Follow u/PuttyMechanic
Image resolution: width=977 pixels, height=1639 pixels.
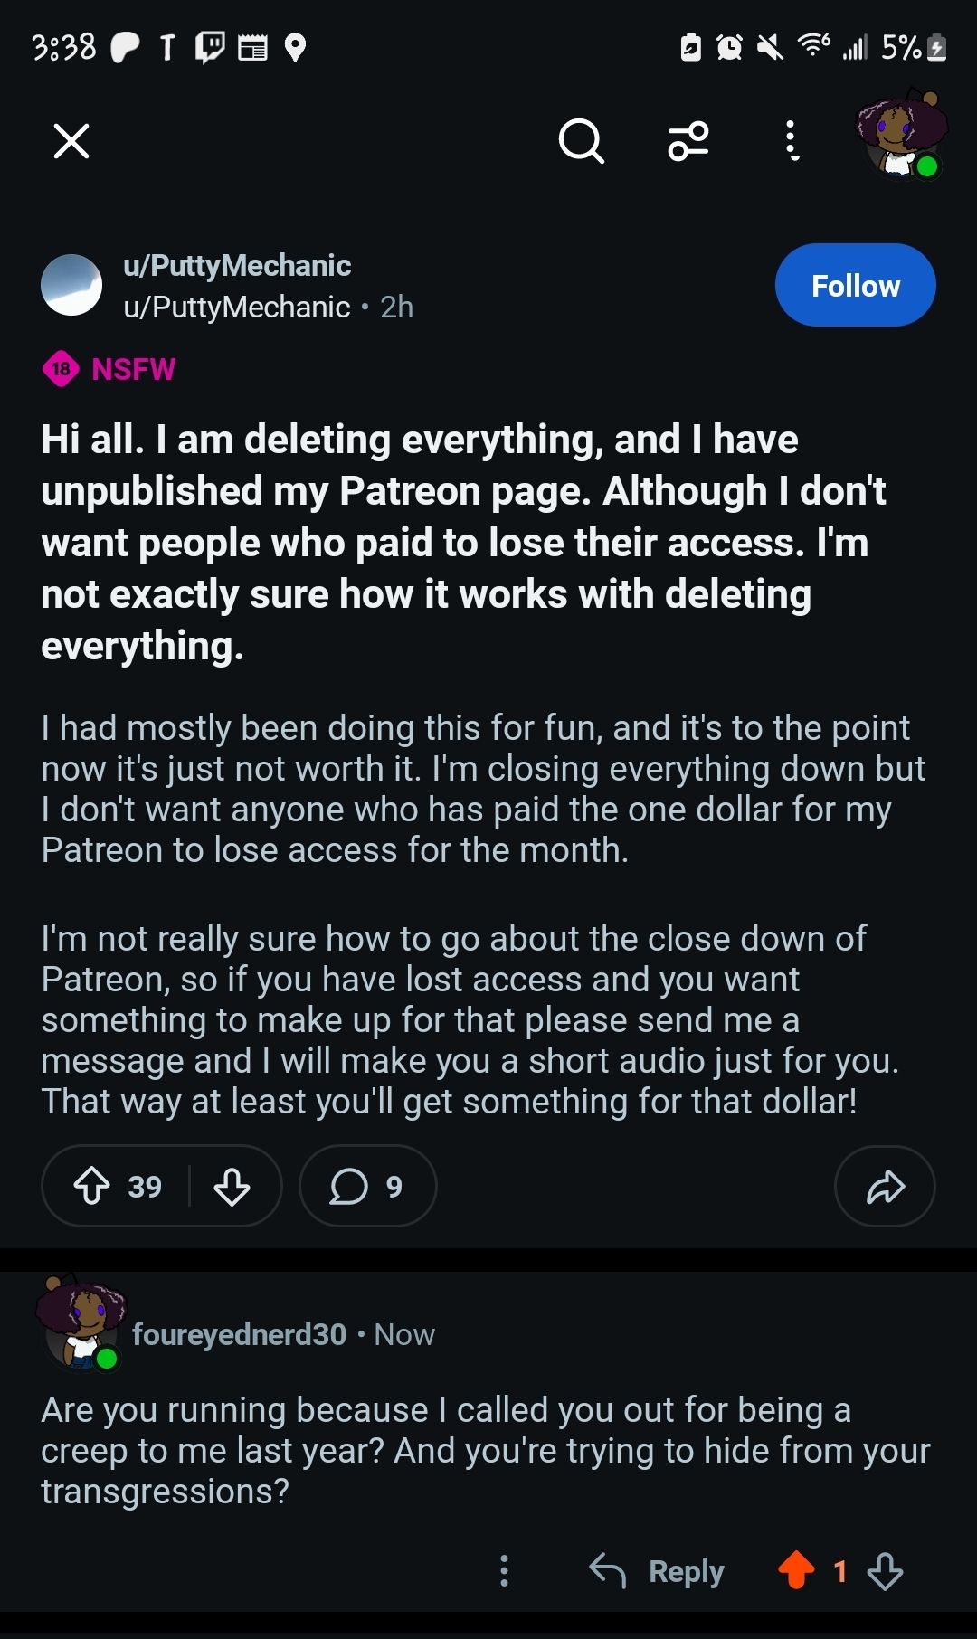(x=855, y=286)
